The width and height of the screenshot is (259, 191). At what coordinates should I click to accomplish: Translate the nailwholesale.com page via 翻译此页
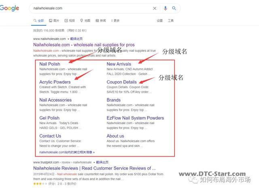[x=76, y=39]
